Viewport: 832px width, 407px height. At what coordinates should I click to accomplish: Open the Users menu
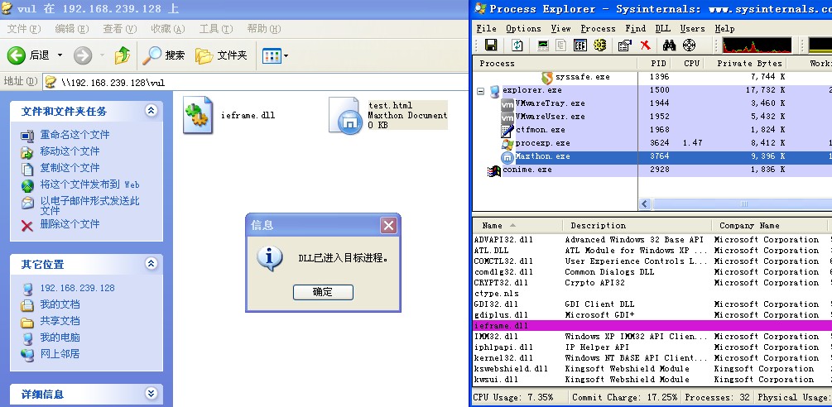692,29
